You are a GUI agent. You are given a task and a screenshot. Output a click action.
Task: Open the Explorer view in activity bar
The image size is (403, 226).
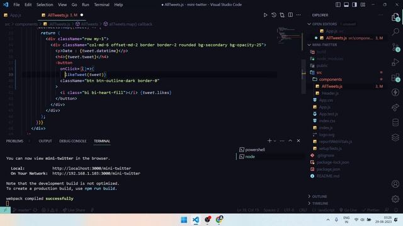point(395,17)
